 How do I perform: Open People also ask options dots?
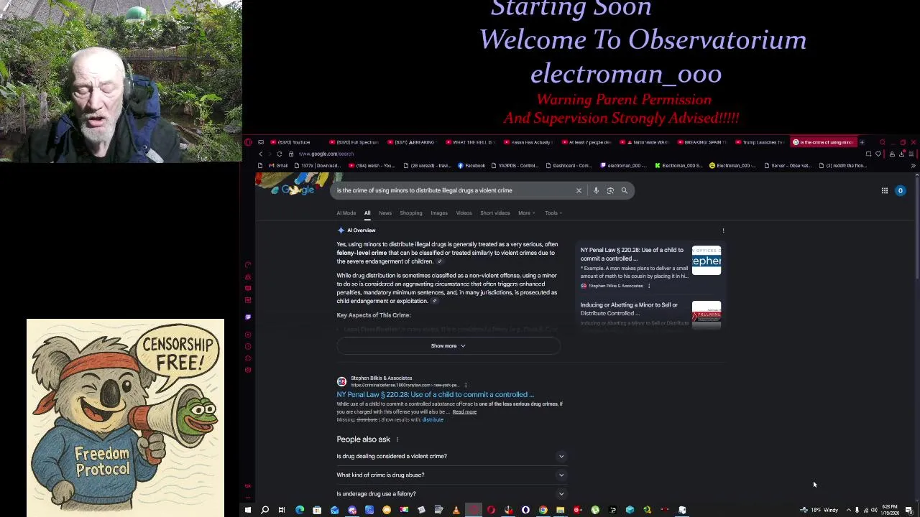coord(397,439)
